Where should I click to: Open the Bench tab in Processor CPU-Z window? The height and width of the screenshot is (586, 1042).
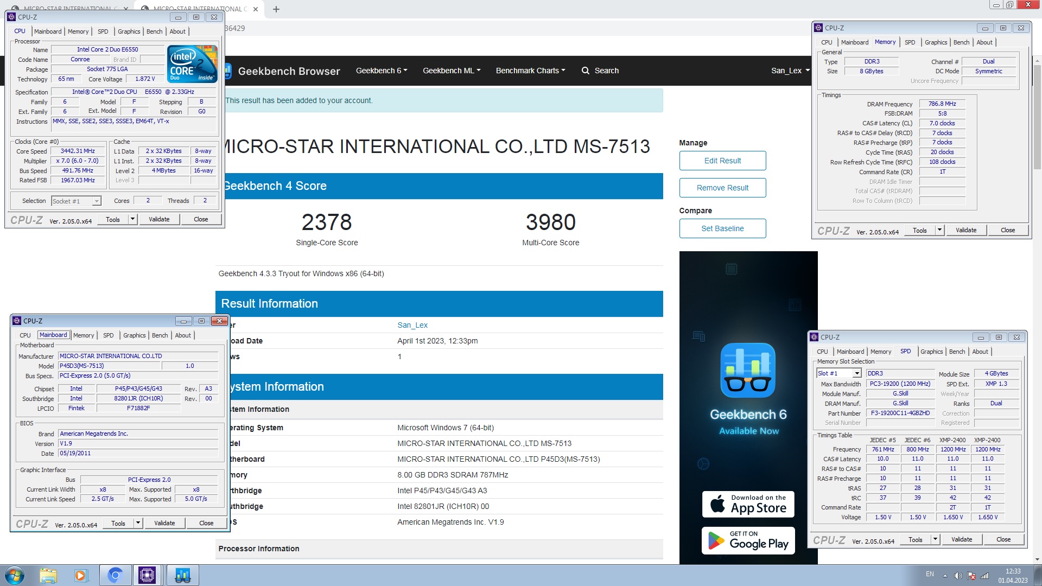pos(154,31)
